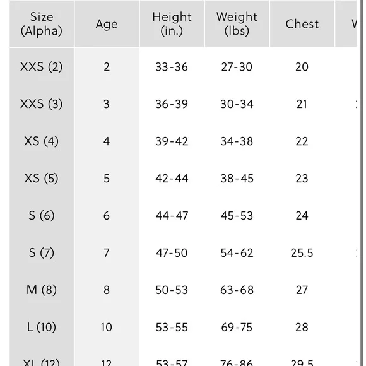The width and height of the screenshot is (366, 366).
Task: Click the 69-75 weight cell
Action: (237, 328)
